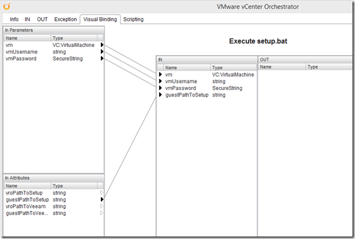
Task: Select guestPathToVee... attribute row
Action: coord(54,213)
